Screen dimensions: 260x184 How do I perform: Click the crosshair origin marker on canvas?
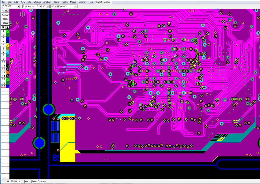coord(23,14)
